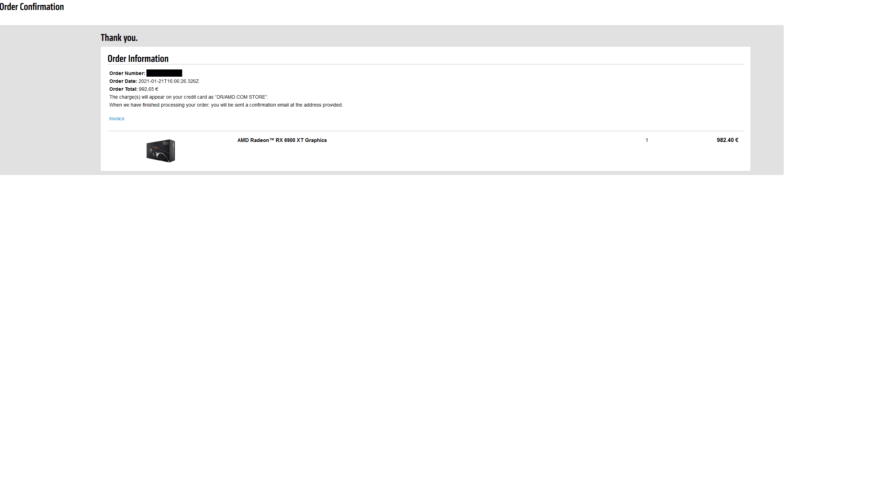Open the Invoice link
880x495 pixels.
click(117, 119)
